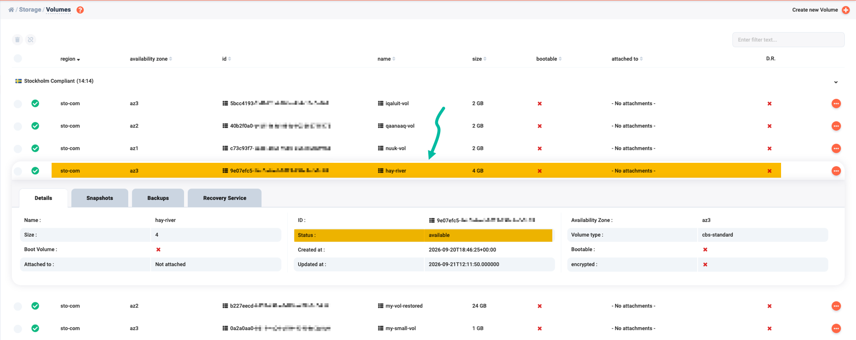The width and height of the screenshot is (856, 340).
Task: Sort by the attached to column
Action: tap(627, 59)
